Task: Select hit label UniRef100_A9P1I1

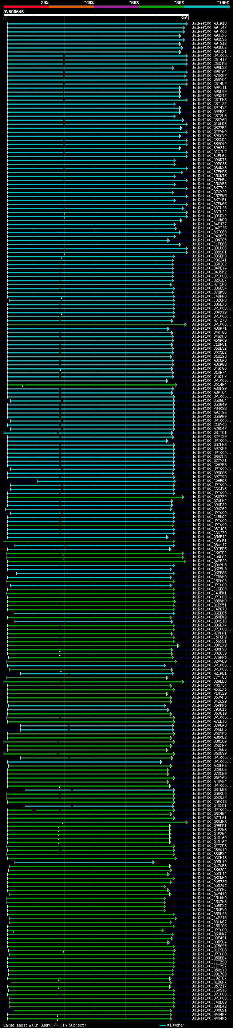Action: (209, 88)
